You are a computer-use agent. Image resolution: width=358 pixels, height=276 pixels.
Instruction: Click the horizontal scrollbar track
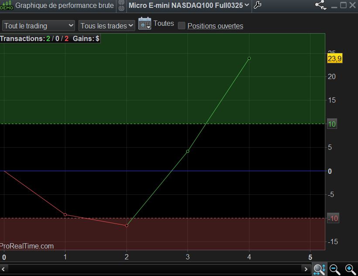coord(155,269)
